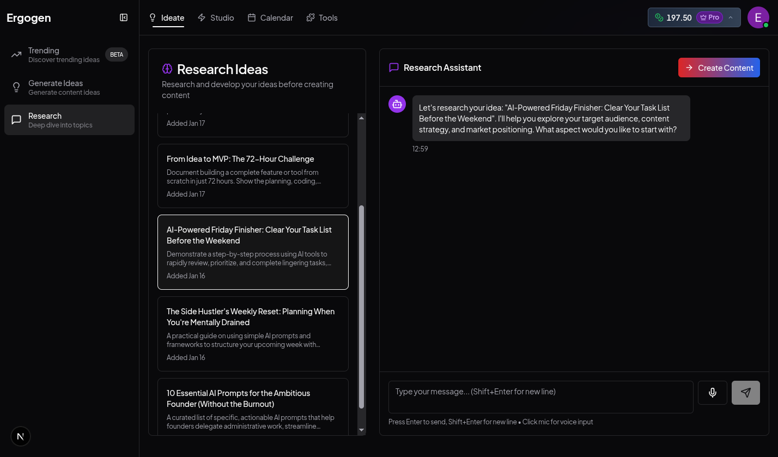Image resolution: width=778 pixels, height=457 pixels.
Task: Select the lightbulb Ideate icon
Action: pos(153,17)
